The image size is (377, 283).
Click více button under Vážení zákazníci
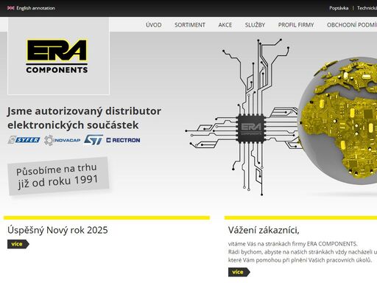239,272
